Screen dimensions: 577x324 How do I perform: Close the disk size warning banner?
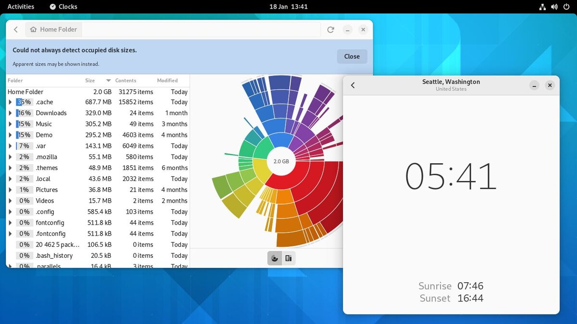coord(352,56)
